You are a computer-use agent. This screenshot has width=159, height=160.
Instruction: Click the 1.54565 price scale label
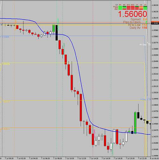coord(155,124)
